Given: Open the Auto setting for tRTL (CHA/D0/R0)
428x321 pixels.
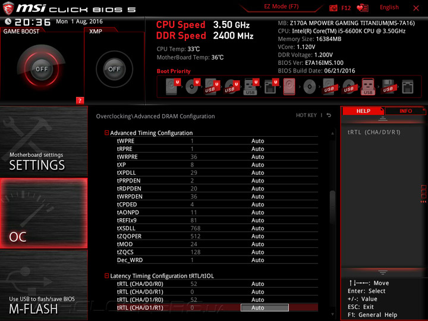Looking at the screenshot, I should coord(257,284).
